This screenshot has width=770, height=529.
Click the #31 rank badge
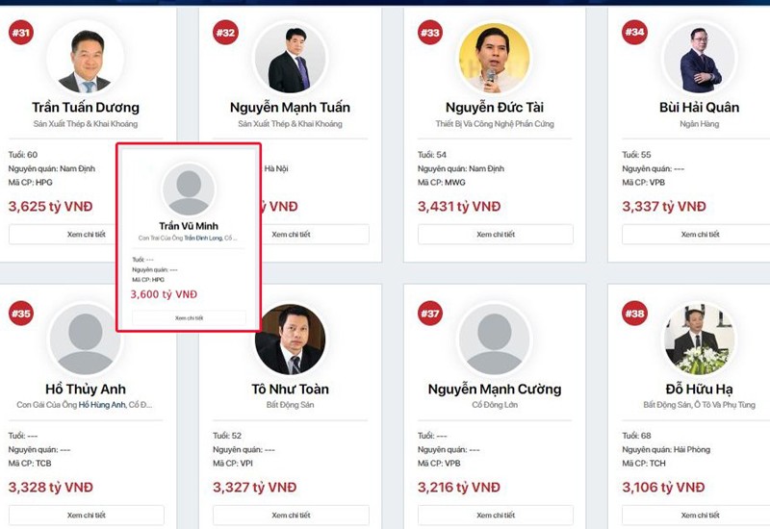20,33
